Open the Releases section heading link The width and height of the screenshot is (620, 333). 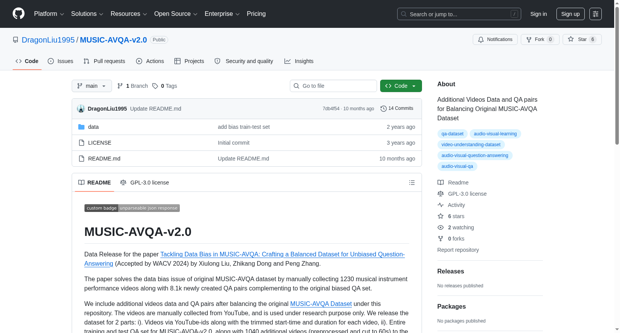point(451,272)
